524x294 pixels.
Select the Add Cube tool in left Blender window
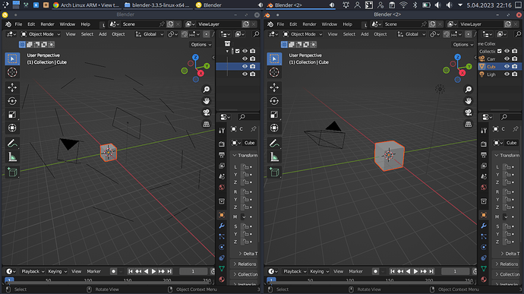point(12,172)
